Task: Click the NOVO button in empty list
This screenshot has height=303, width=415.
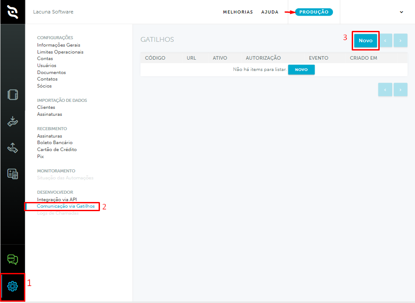Action: click(x=301, y=70)
